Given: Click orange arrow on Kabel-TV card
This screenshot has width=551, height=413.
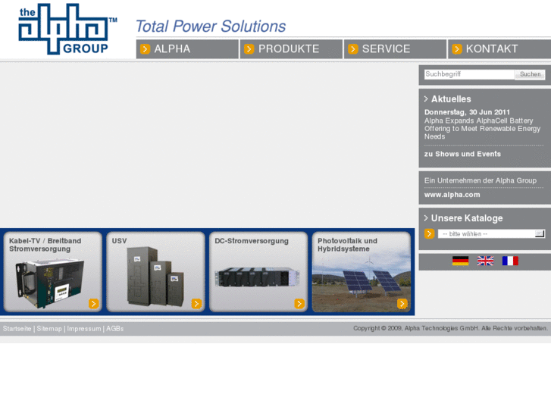Looking at the screenshot, I should click(93, 303).
